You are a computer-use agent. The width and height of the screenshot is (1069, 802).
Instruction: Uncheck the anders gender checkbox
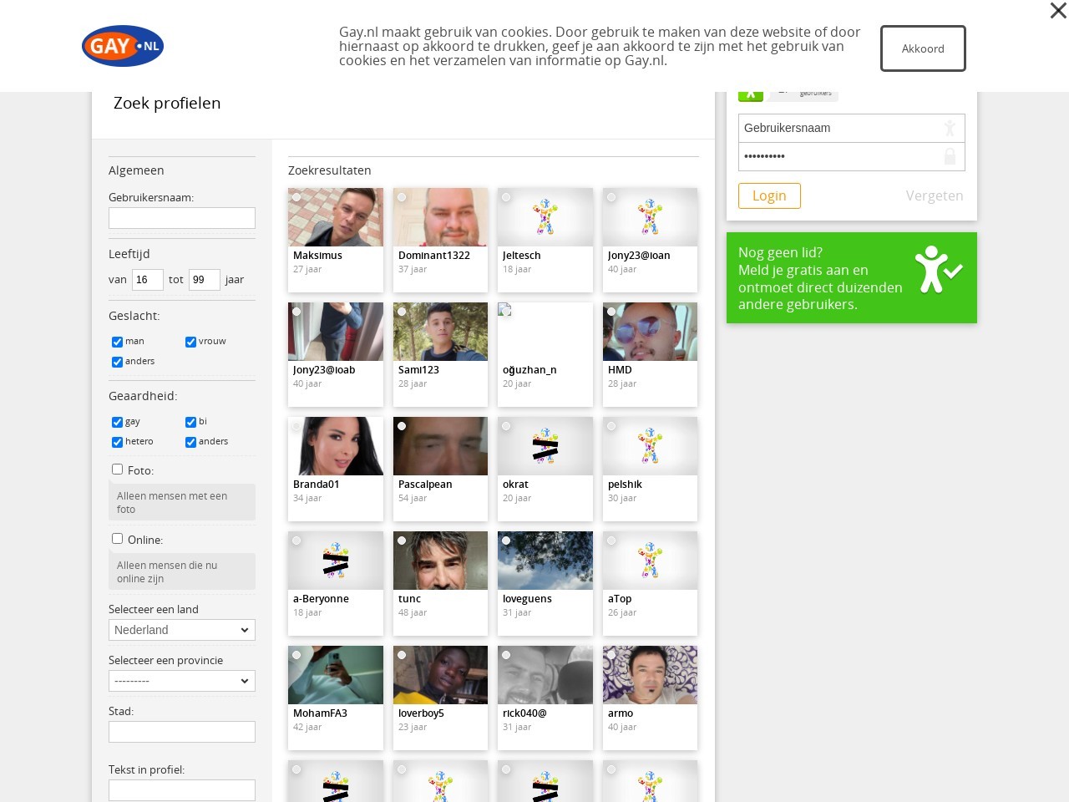(118, 362)
